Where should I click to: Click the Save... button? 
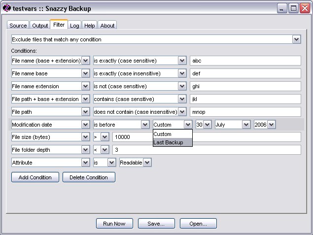156,224
